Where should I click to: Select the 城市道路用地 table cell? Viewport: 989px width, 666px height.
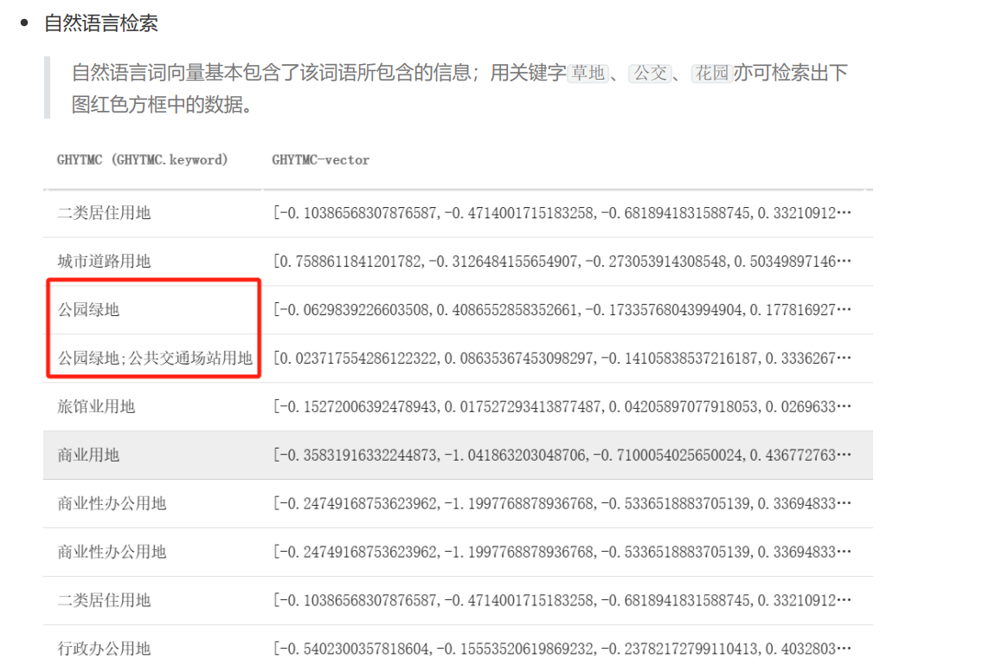coord(104,262)
